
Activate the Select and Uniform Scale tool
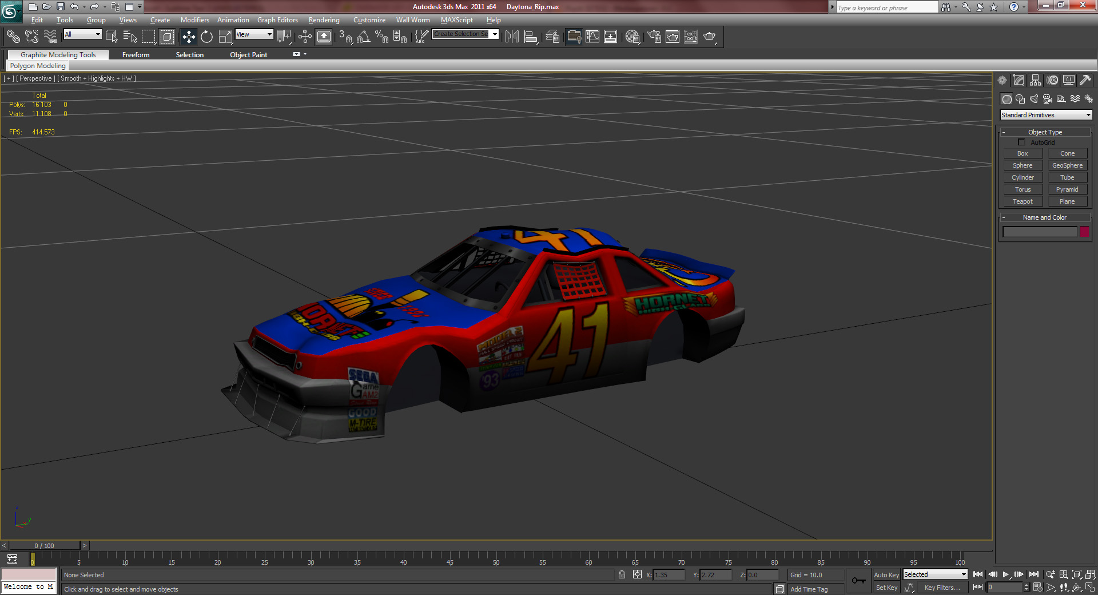pos(225,37)
